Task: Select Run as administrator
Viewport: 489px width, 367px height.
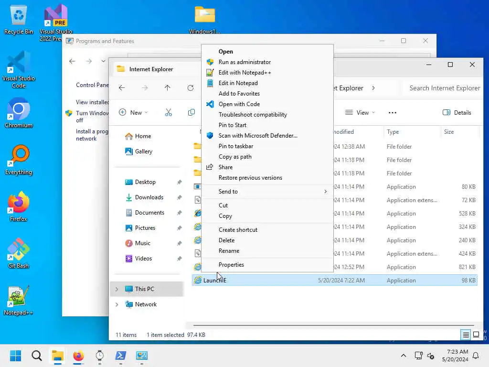Action: click(267, 62)
